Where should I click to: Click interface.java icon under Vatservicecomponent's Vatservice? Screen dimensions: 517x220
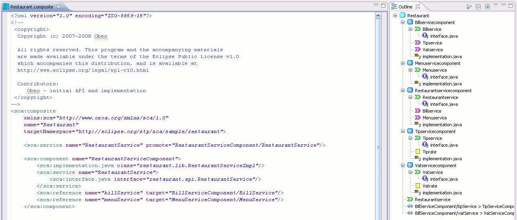[x=425, y=179]
